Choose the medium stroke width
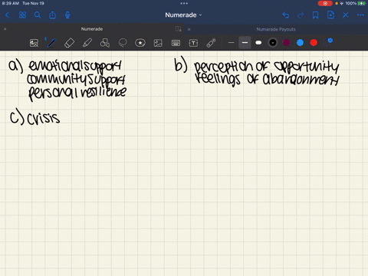Viewport: 368px width, 276px height. (x=245, y=43)
